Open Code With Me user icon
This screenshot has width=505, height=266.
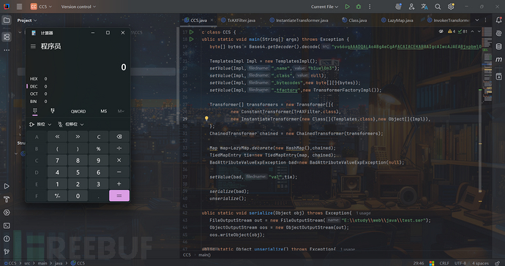click(x=411, y=7)
